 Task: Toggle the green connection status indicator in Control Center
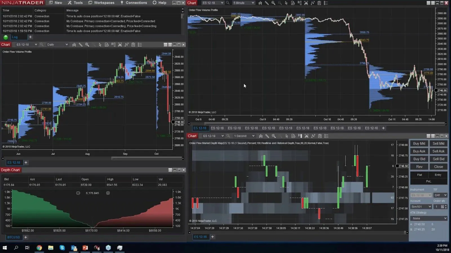tap(5, 37)
